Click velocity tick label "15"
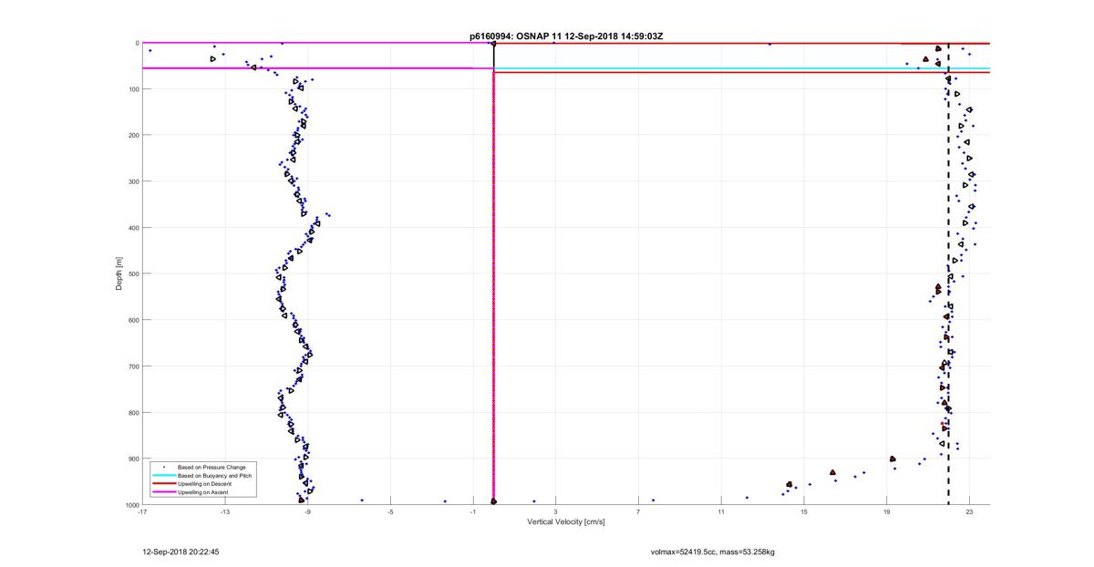The width and height of the screenshot is (1094, 567). point(804,512)
